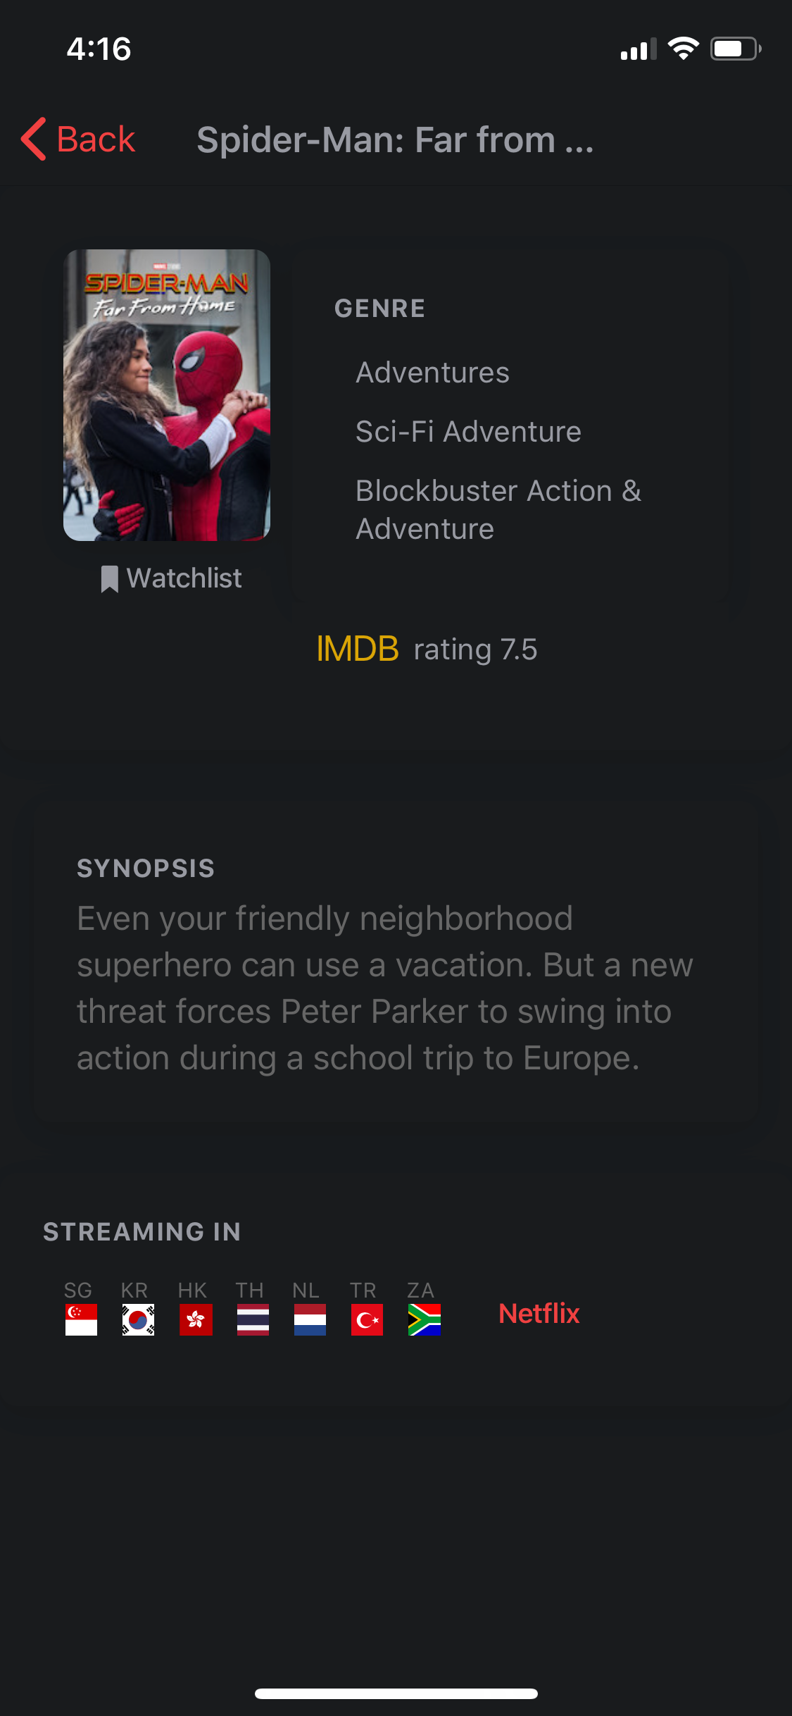Image resolution: width=792 pixels, height=1716 pixels.
Task: Select the South Africa flag icon
Action: 425,1319
